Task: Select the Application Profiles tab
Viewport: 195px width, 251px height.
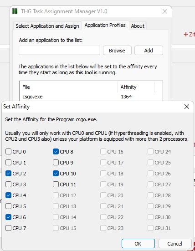Action: (105, 25)
